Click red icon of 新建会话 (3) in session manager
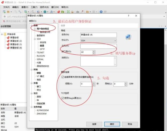Screen dimensions: 167x131 [8, 44]
